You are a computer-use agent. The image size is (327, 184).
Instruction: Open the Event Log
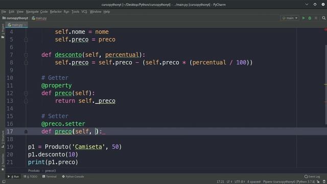click(x=312, y=176)
